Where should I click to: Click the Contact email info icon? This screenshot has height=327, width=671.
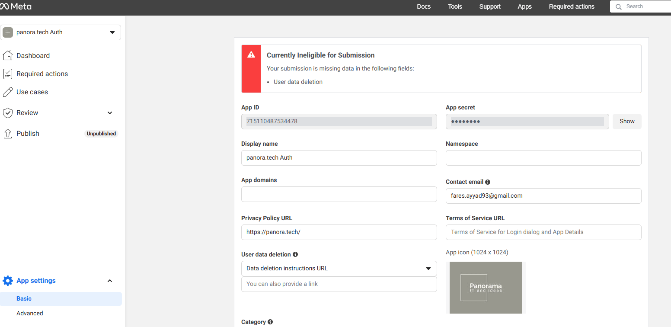(x=488, y=182)
